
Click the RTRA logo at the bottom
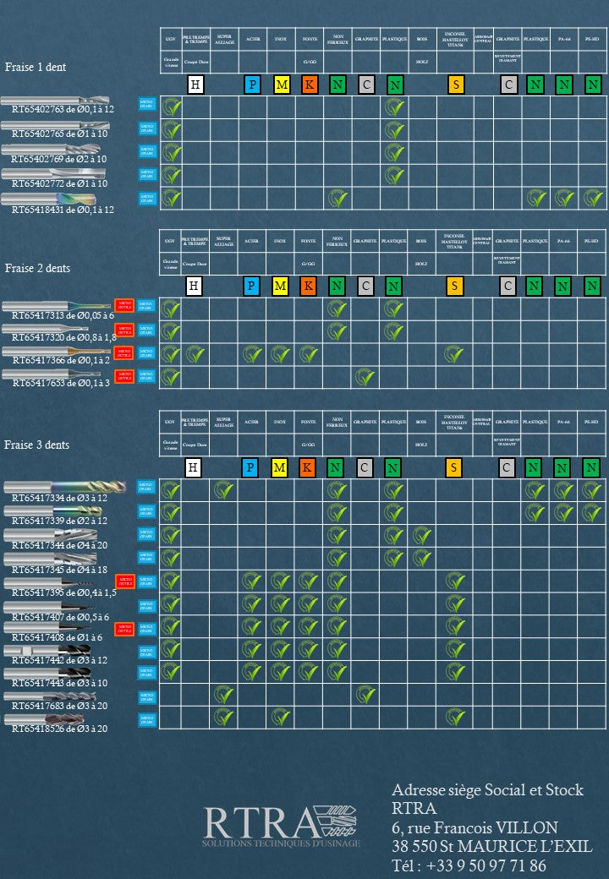(280, 826)
